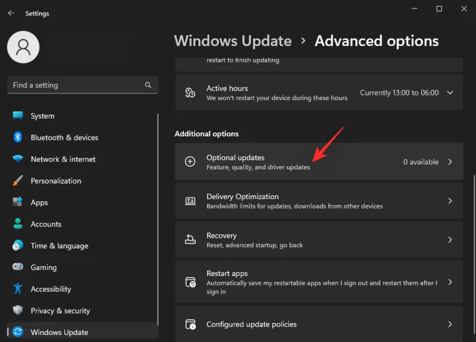Click the back arrow in Settings

click(11, 13)
